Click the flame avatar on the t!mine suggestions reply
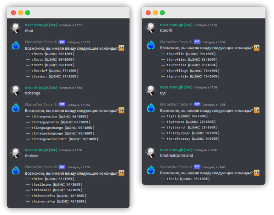 click(15, 170)
